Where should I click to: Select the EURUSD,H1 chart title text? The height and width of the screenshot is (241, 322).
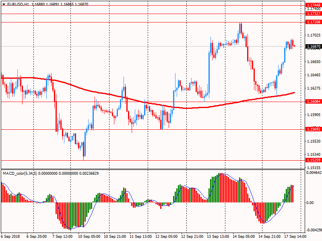18,4
